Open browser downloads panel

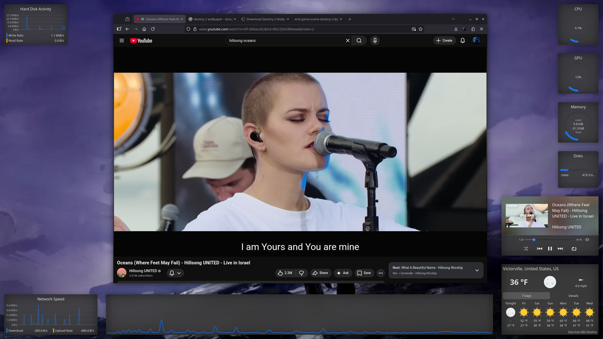tap(456, 29)
